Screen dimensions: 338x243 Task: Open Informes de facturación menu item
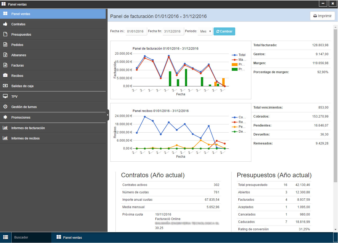[28, 128]
